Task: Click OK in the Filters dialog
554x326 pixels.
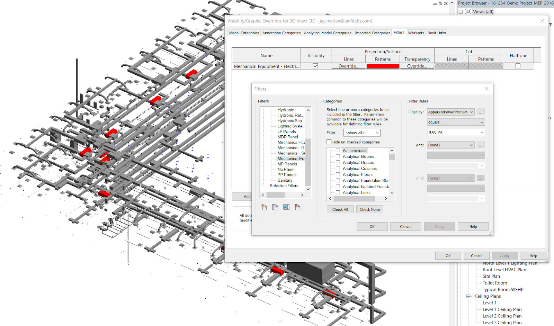Action: click(x=372, y=227)
